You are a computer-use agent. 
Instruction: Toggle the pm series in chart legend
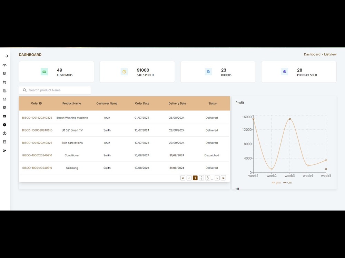276,183
